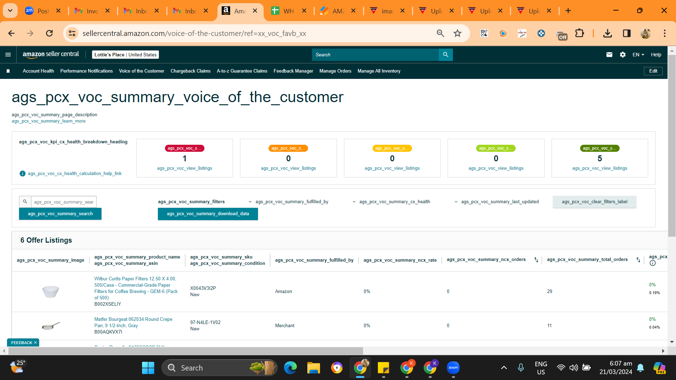Screen dimensions: 676x380
Task: Click the ags_pcx_voc_summary_search button
Action: tap(60, 214)
